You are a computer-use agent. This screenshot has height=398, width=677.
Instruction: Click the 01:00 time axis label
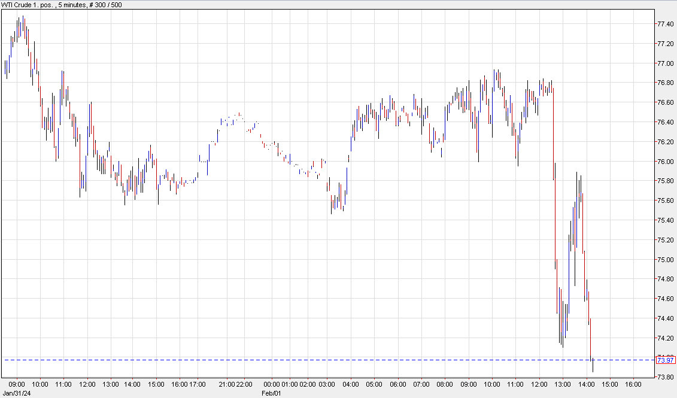coord(290,384)
